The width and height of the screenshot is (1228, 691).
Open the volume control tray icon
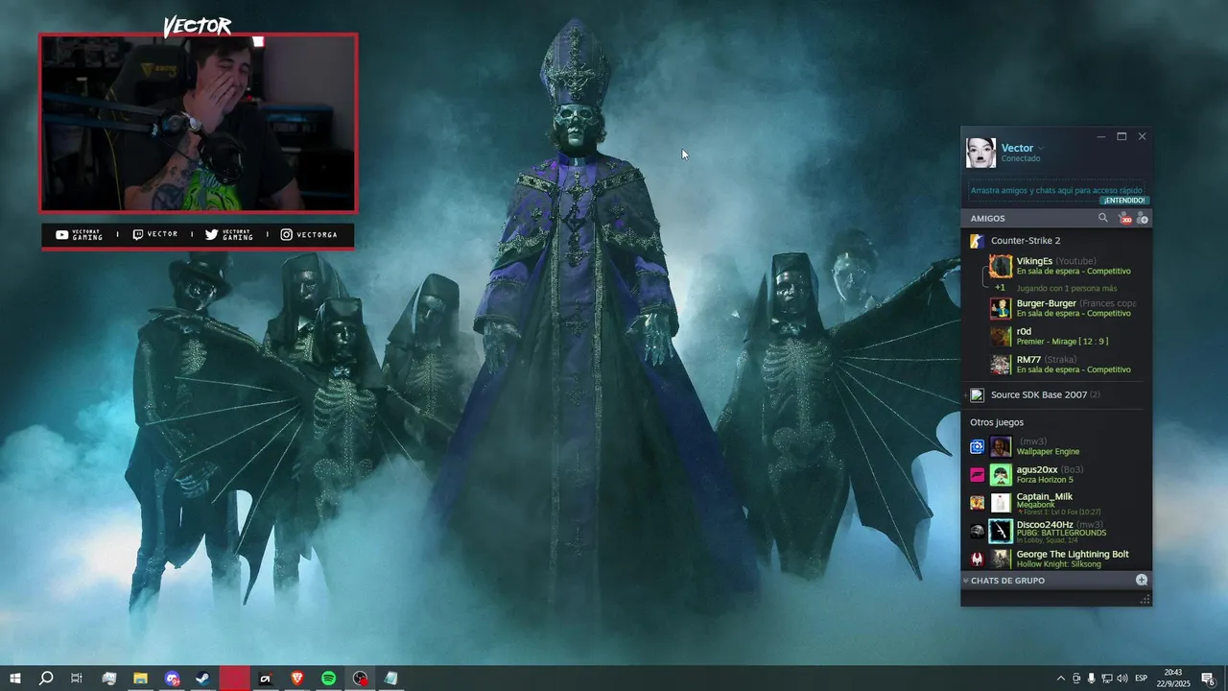click(1122, 679)
